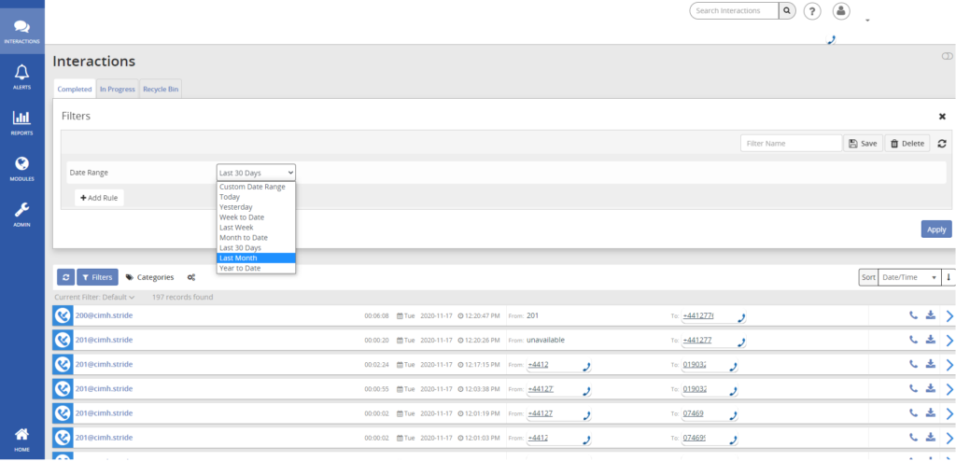Click the search magnifier button

[786, 10]
